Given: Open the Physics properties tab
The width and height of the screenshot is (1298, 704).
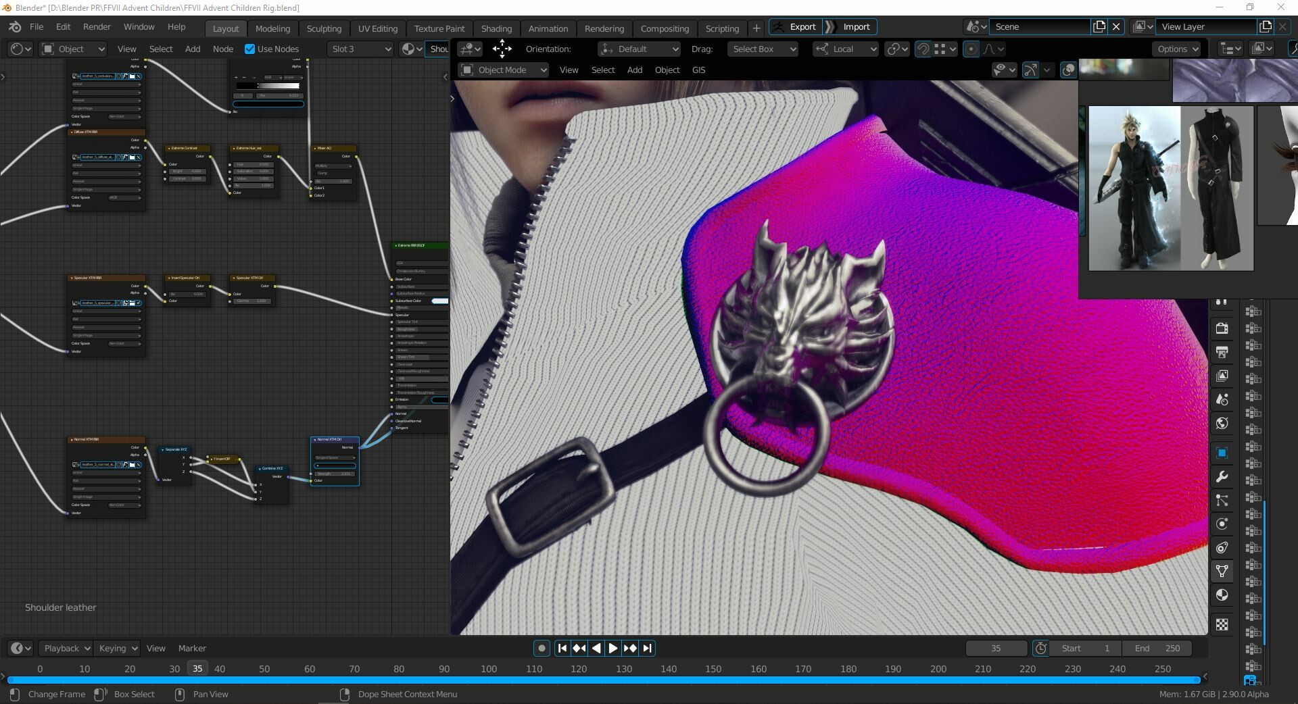Looking at the screenshot, I should (x=1222, y=524).
